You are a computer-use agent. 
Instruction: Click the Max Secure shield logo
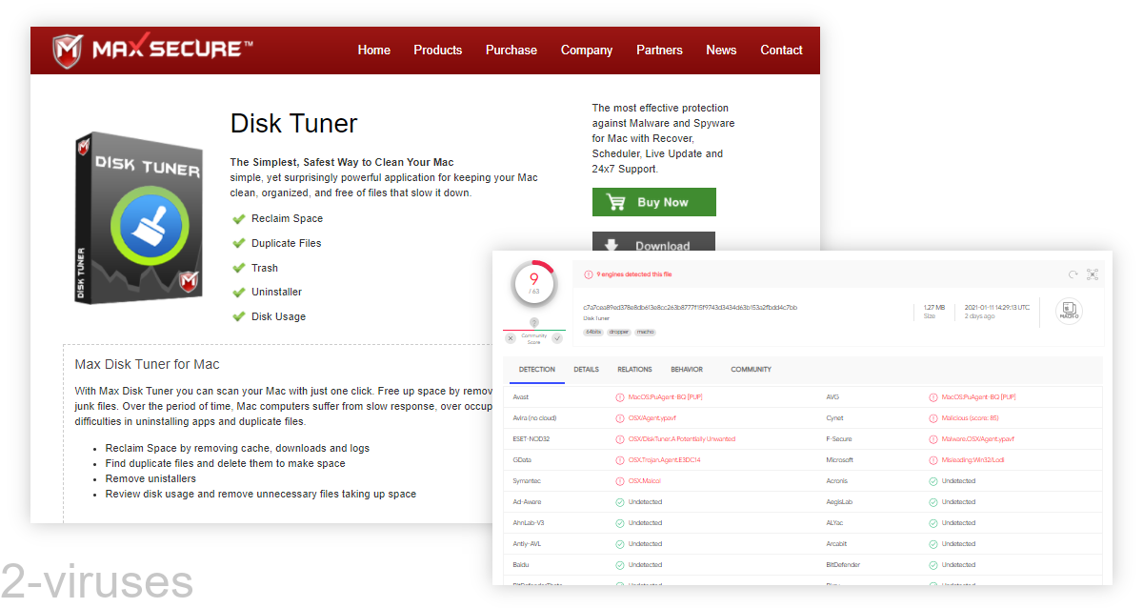coord(66,49)
